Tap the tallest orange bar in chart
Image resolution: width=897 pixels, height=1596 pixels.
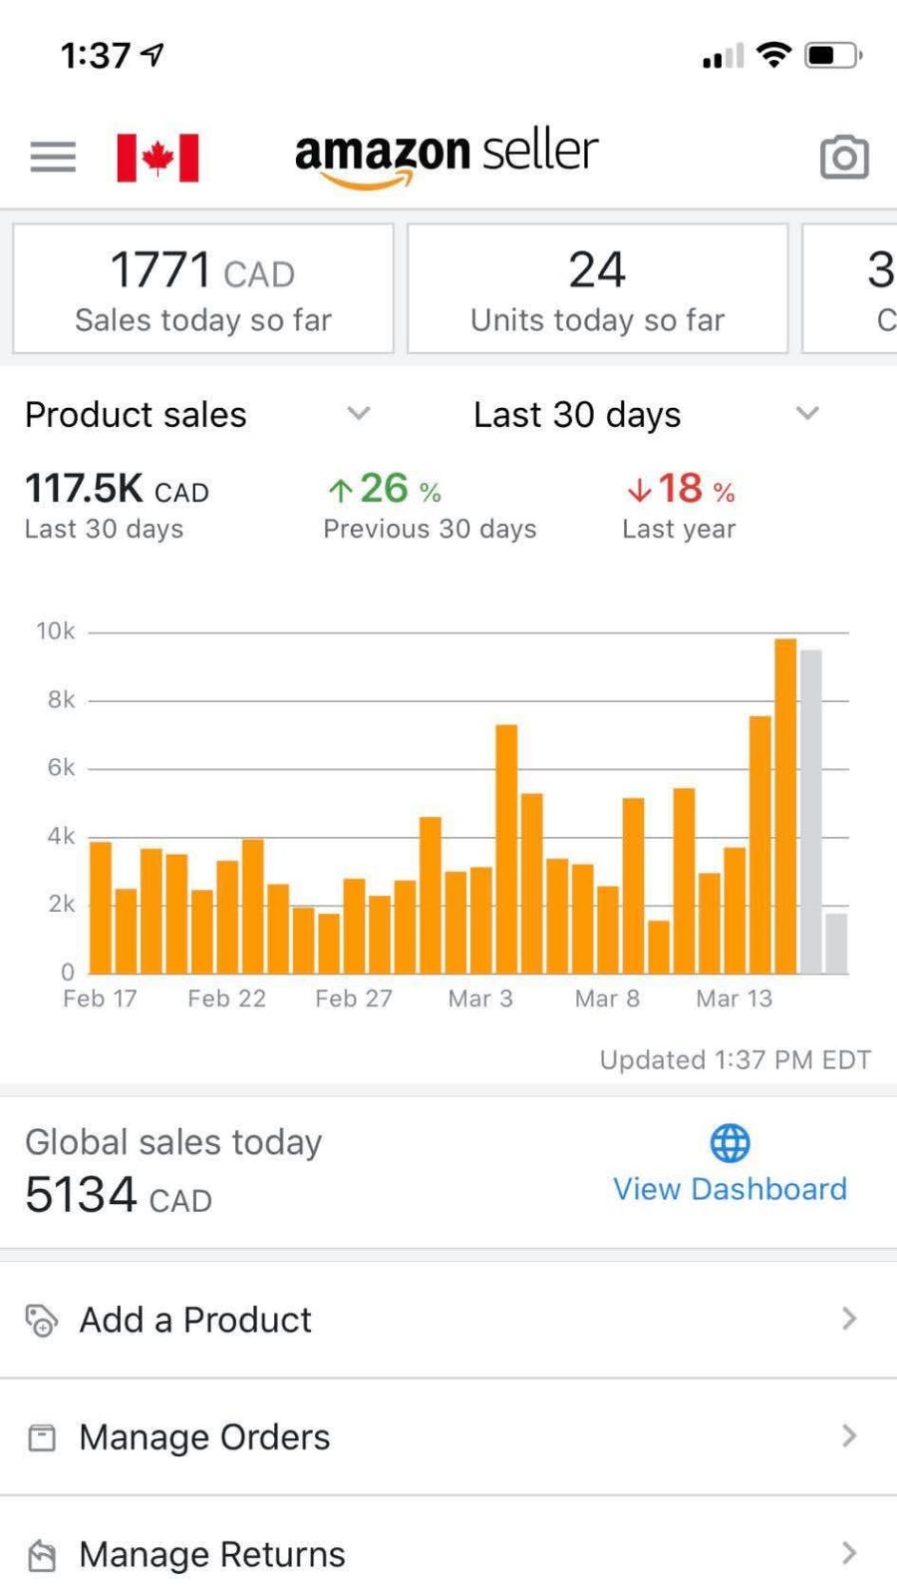pyautogui.click(x=785, y=808)
